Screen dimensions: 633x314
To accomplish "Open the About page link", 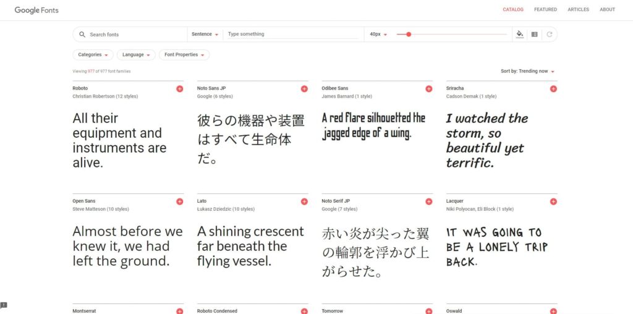I will (x=607, y=10).
